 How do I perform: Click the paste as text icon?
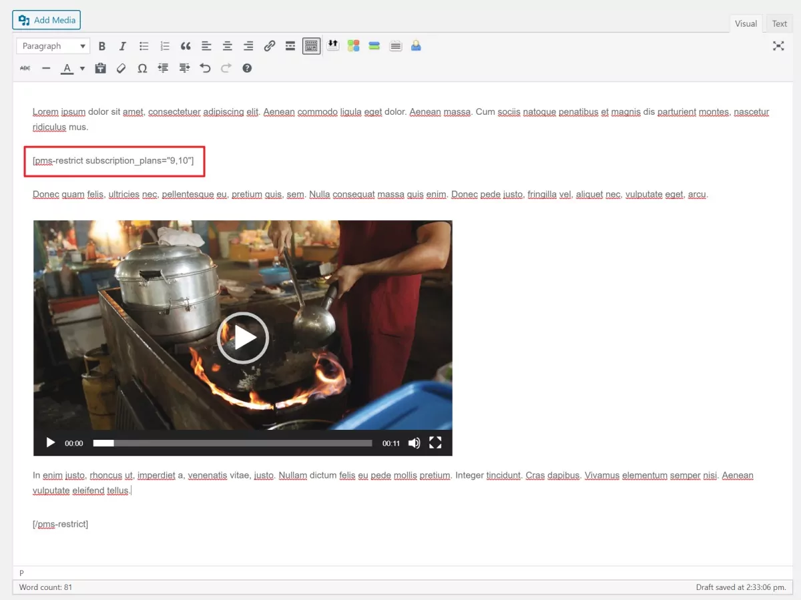click(x=100, y=68)
